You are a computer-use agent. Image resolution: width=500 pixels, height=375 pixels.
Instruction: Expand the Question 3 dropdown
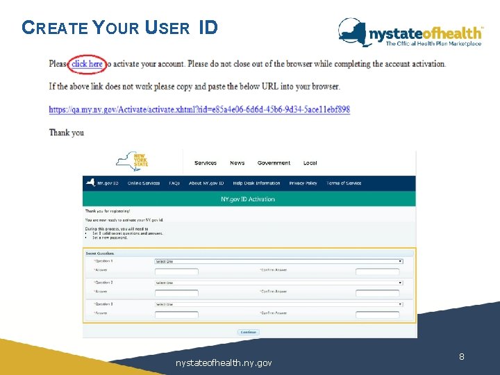278,305
